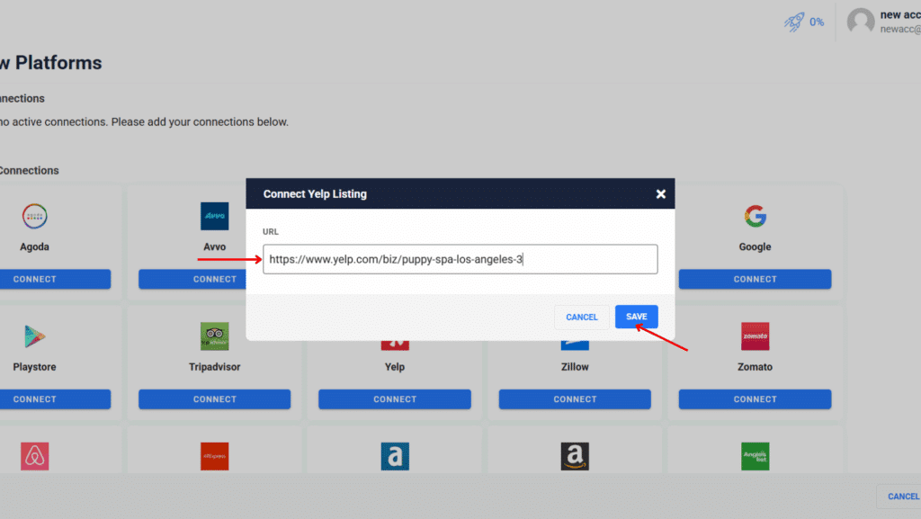
Task: Click the Yelp listing URL field
Action: point(460,259)
